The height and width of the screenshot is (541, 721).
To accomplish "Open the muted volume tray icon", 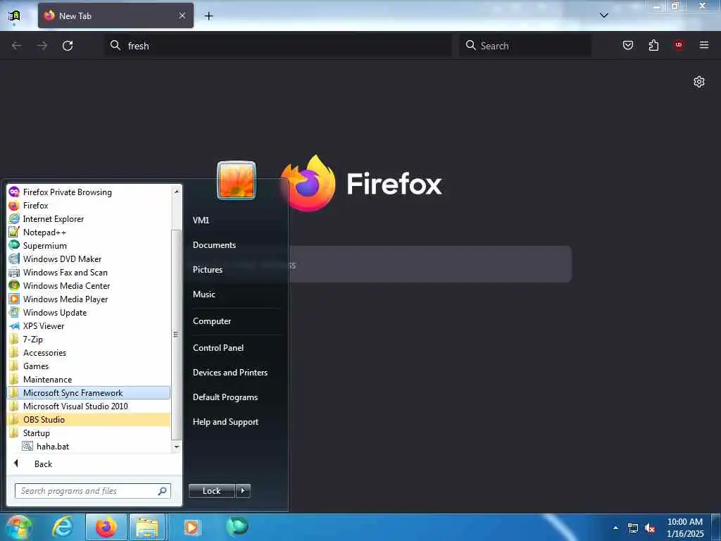I will [650, 528].
